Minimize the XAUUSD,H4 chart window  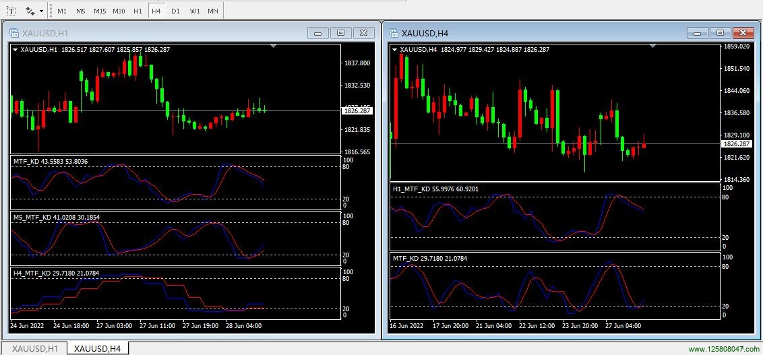click(x=698, y=33)
